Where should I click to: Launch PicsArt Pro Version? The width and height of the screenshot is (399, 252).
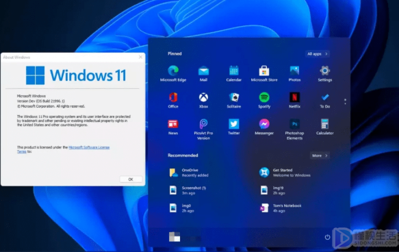click(x=203, y=129)
